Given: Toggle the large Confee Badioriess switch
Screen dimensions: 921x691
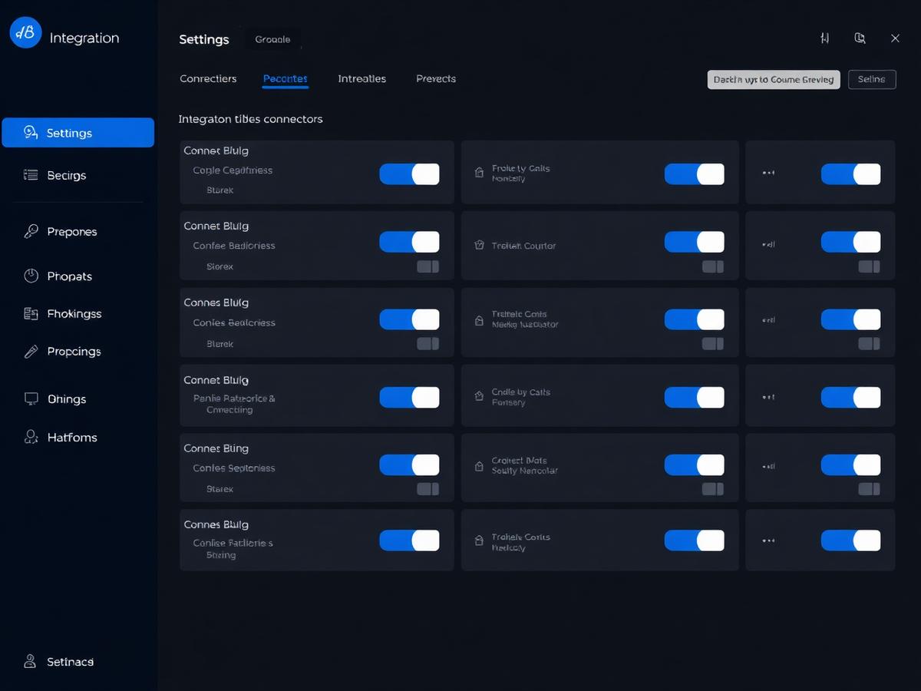Looking at the screenshot, I should pos(409,242).
